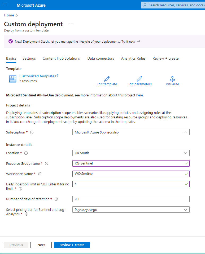Click the Daily ingestion limit field
The image size is (205, 254).
click(x=131, y=184)
